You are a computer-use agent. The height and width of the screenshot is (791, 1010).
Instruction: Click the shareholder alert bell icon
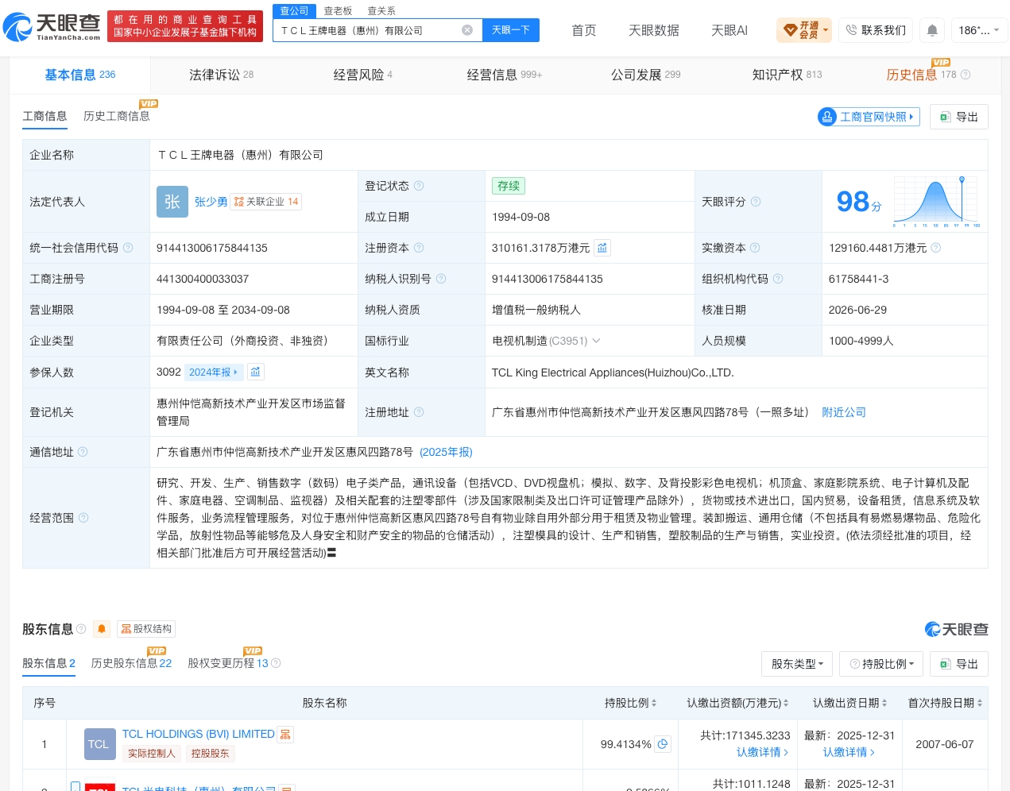[102, 629]
